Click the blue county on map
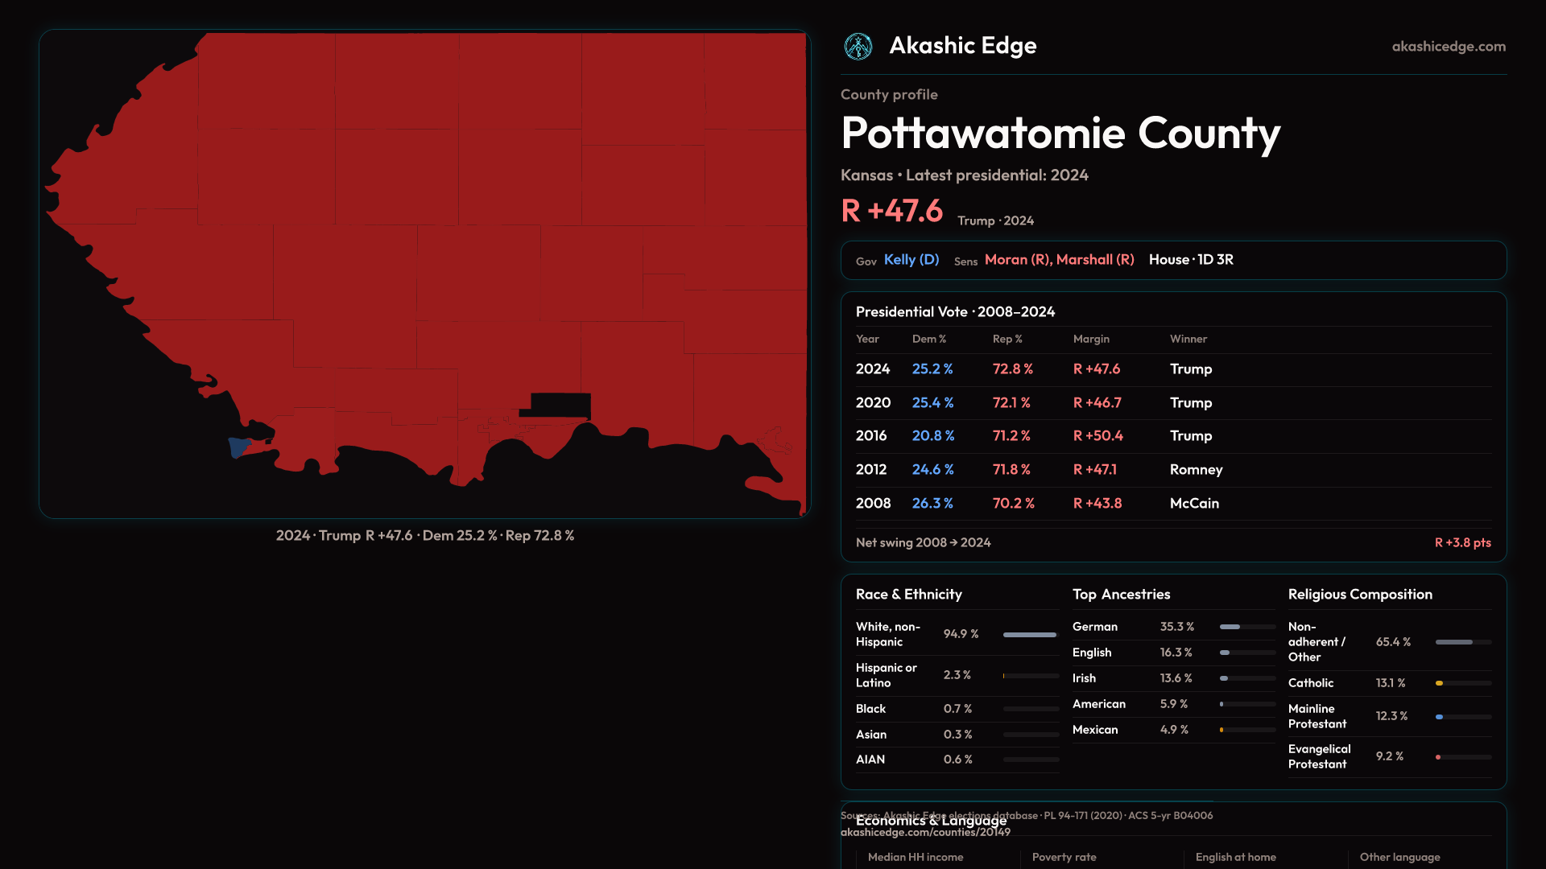Viewport: 1546px width, 869px height. click(238, 446)
